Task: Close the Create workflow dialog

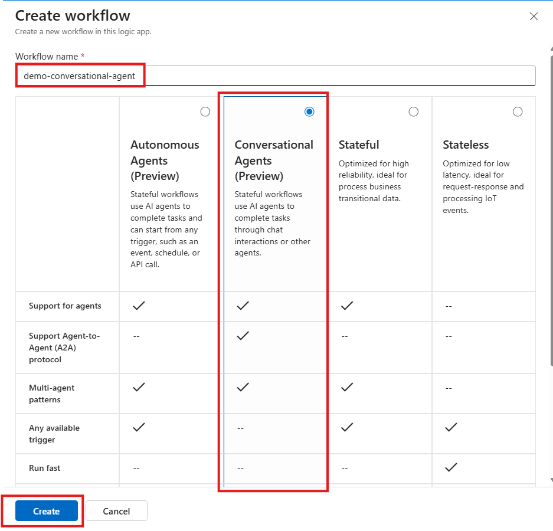Action: 534,17
